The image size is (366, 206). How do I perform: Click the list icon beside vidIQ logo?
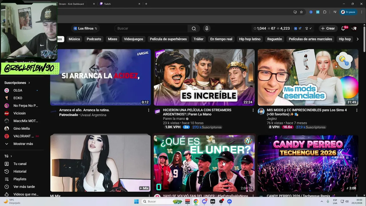(300, 28)
